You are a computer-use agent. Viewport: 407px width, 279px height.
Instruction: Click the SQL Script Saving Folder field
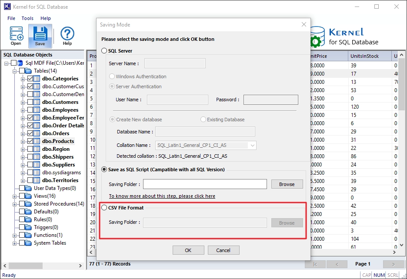[205, 184]
